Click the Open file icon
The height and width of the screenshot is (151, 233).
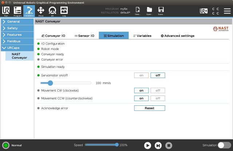tap(149, 11)
